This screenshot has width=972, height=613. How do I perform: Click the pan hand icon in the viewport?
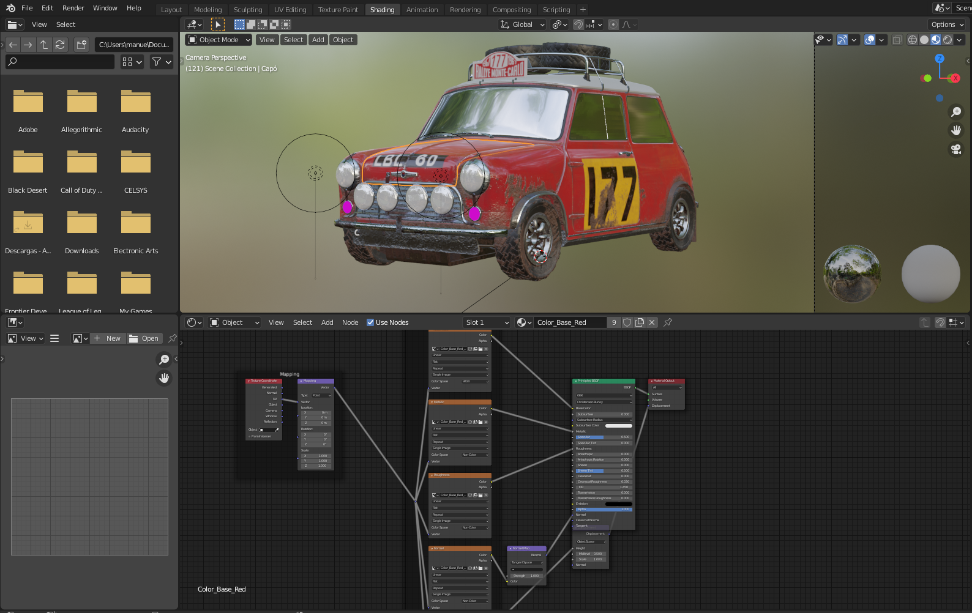click(x=955, y=130)
